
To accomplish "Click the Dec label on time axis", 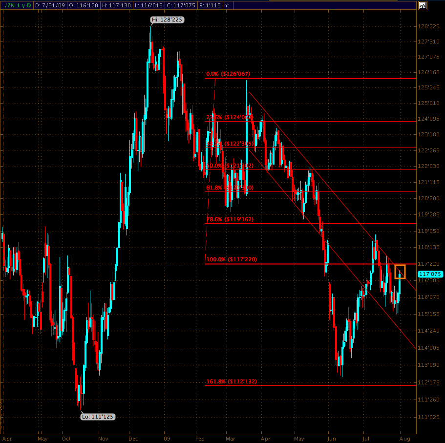I will (x=133, y=439).
